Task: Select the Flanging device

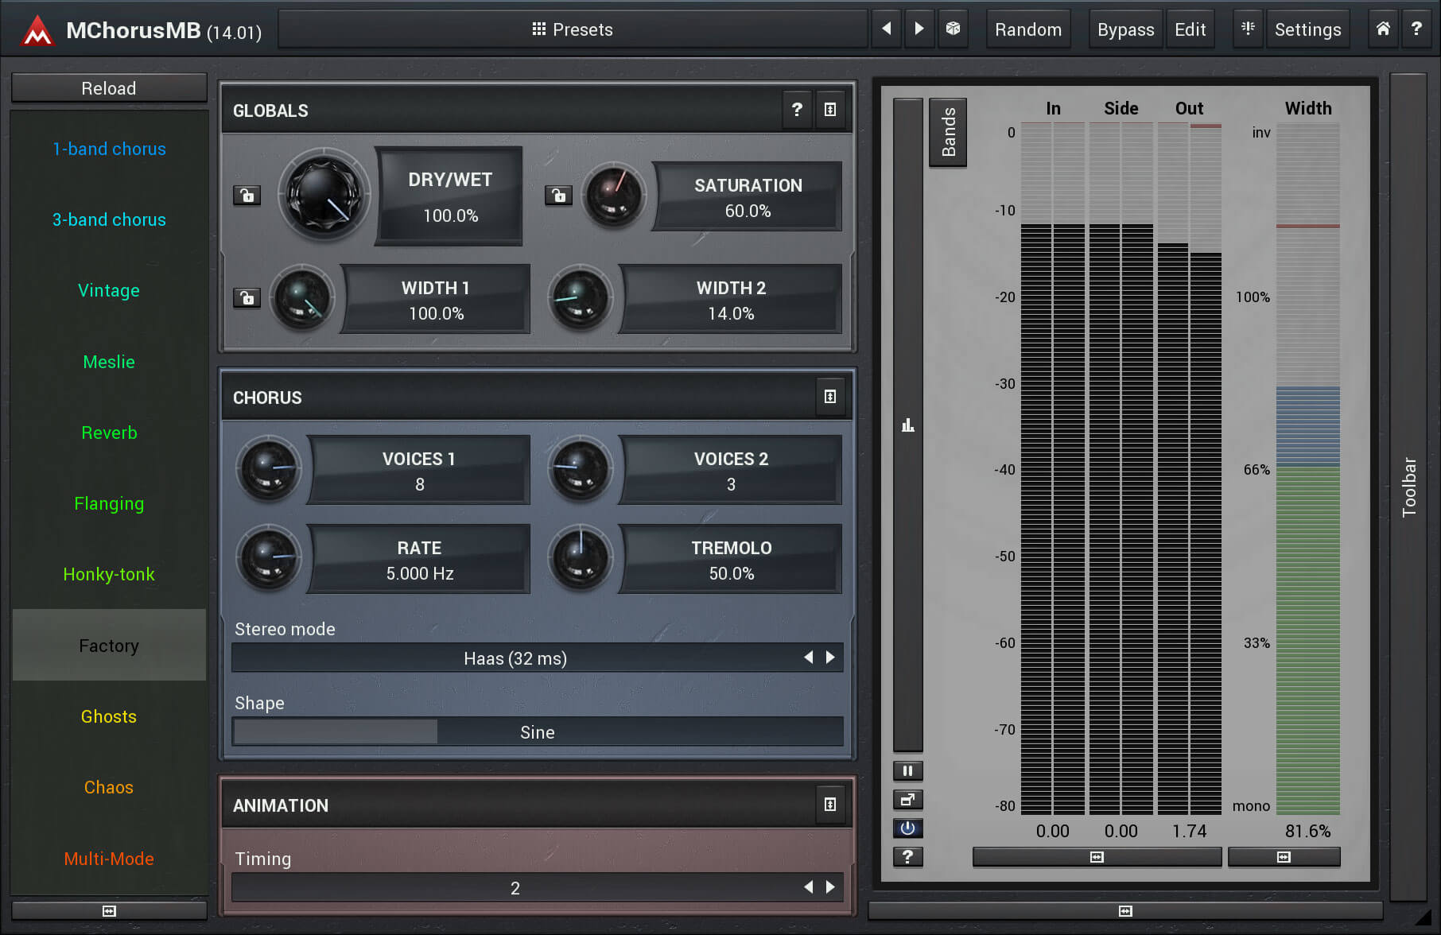Action: tap(109, 503)
